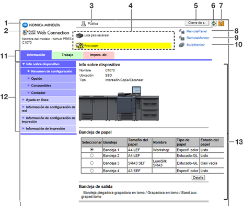Click the printer device image

coord(119,103)
